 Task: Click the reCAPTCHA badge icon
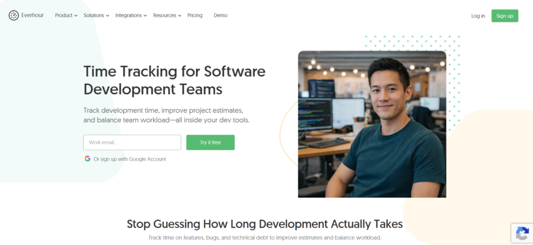pos(522,233)
